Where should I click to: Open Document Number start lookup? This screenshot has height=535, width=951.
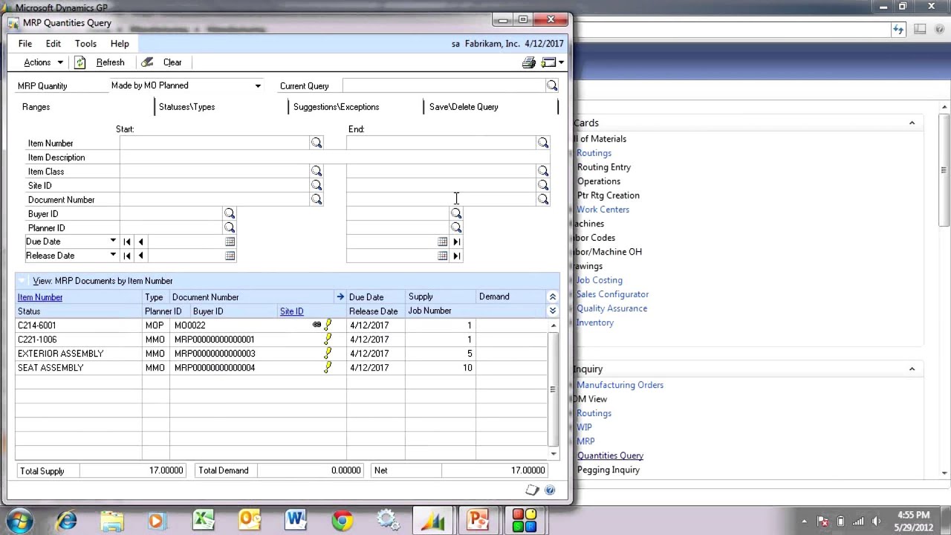tap(317, 199)
